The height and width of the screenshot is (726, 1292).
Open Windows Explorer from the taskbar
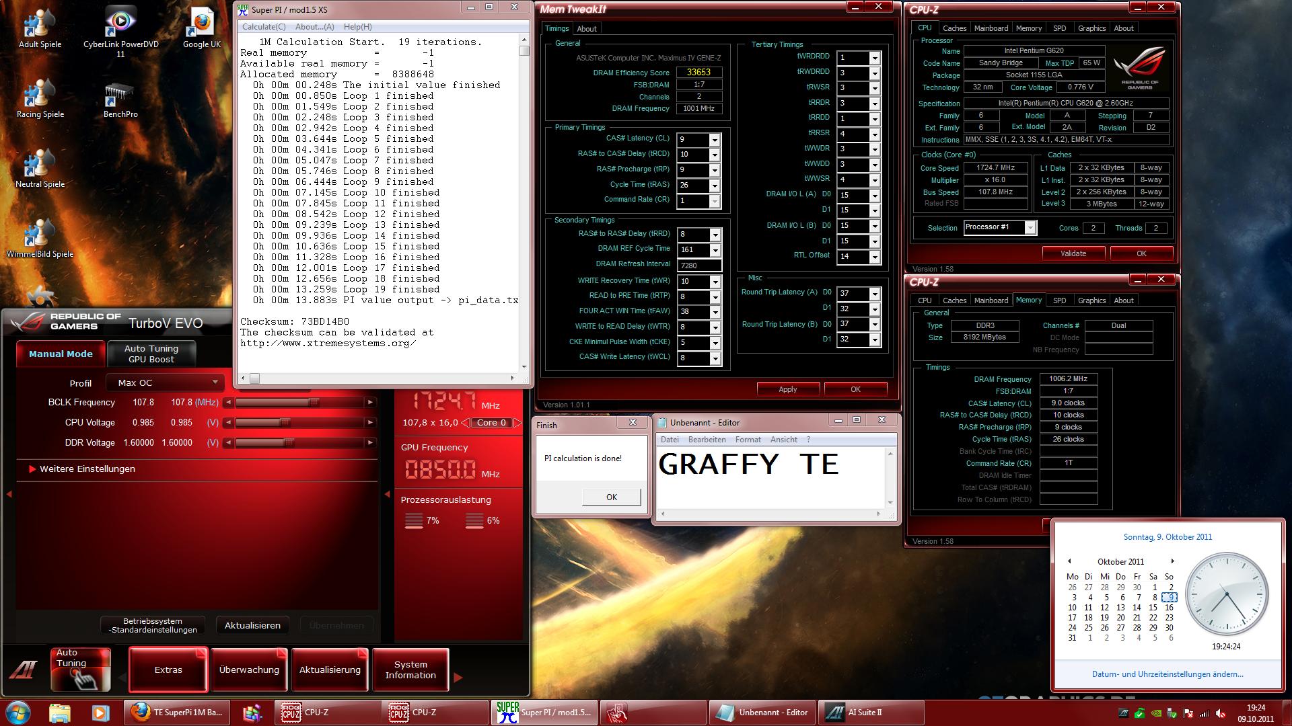[60, 713]
